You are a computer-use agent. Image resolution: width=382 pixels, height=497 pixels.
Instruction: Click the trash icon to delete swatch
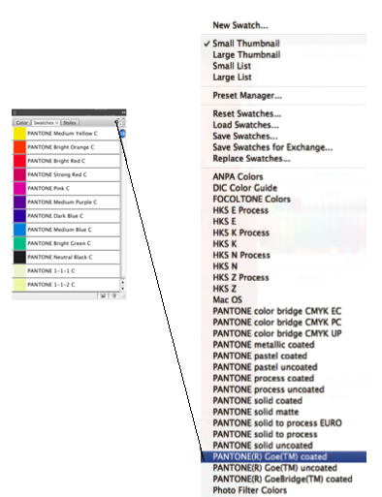113,295
